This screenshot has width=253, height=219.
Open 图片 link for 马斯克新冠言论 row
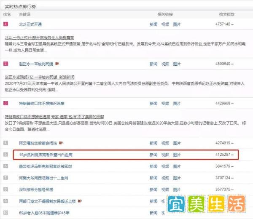[177, 166]
